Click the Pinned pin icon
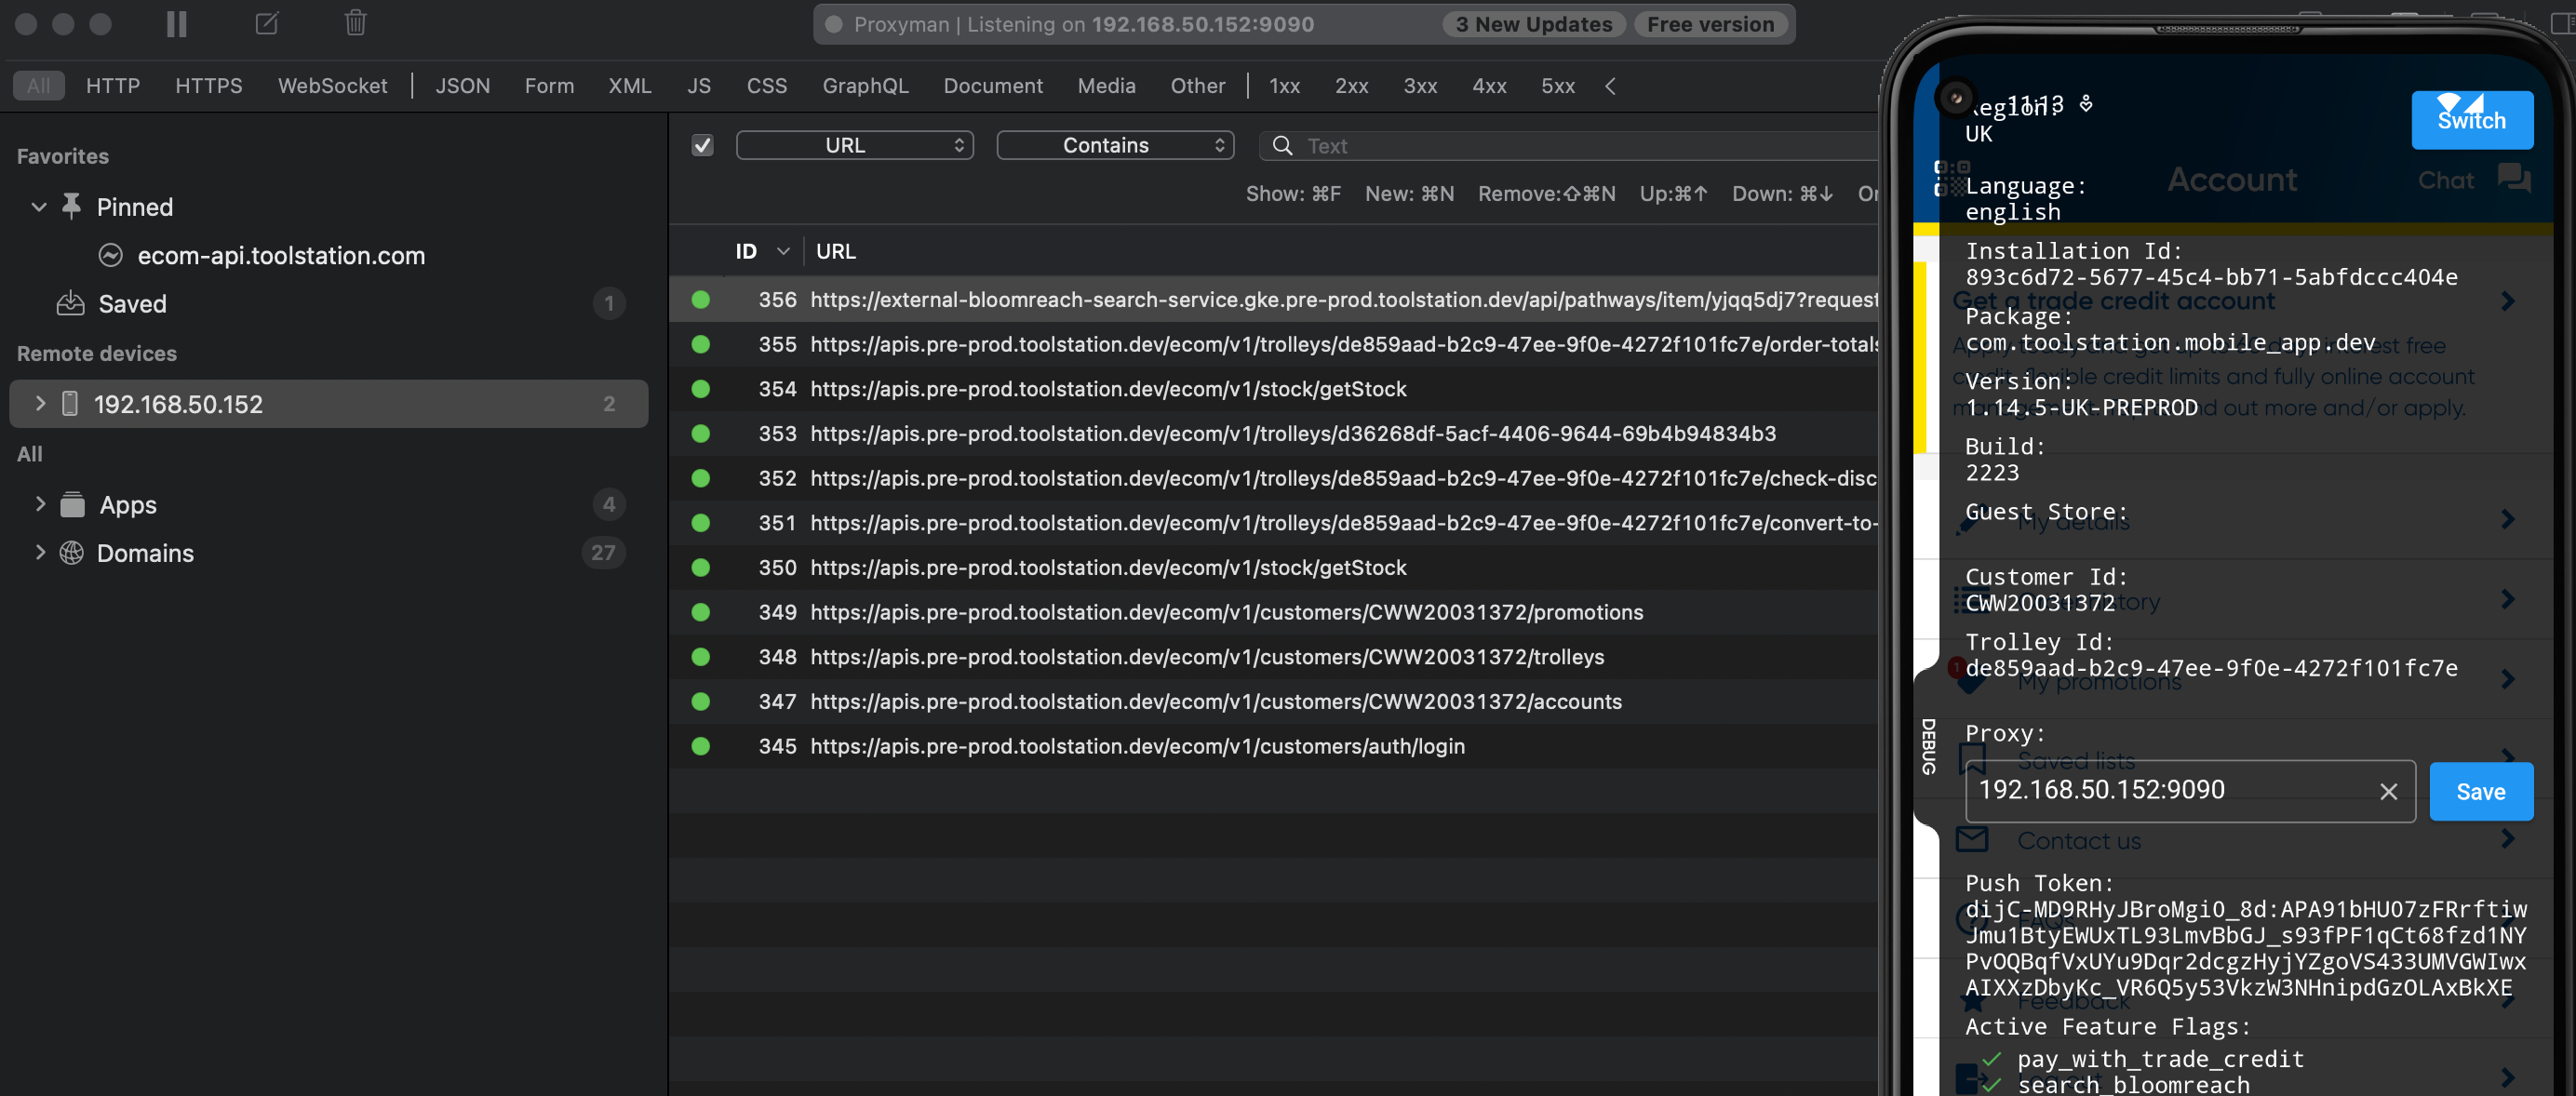 (x=71, y=207)
